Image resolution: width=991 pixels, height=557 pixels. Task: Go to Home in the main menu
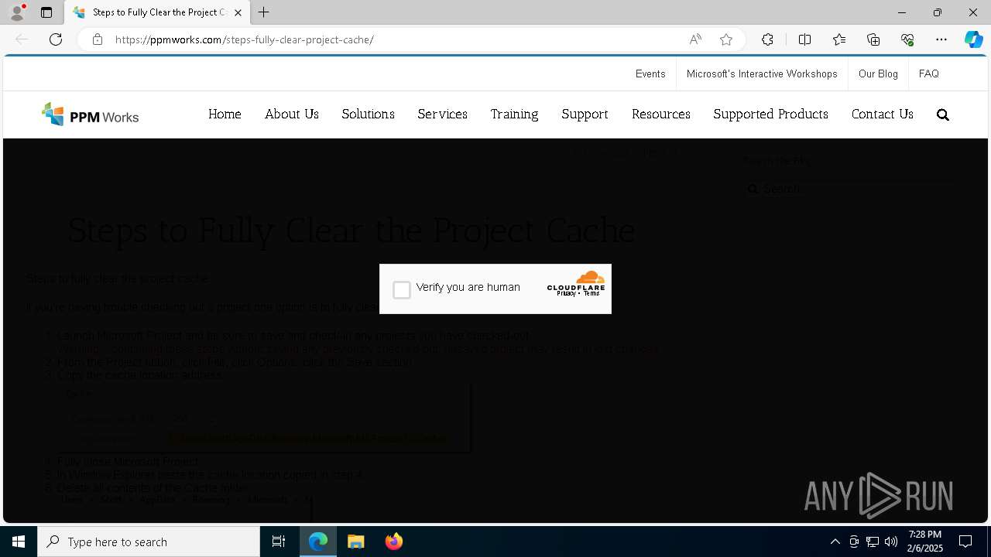(225, 114)
